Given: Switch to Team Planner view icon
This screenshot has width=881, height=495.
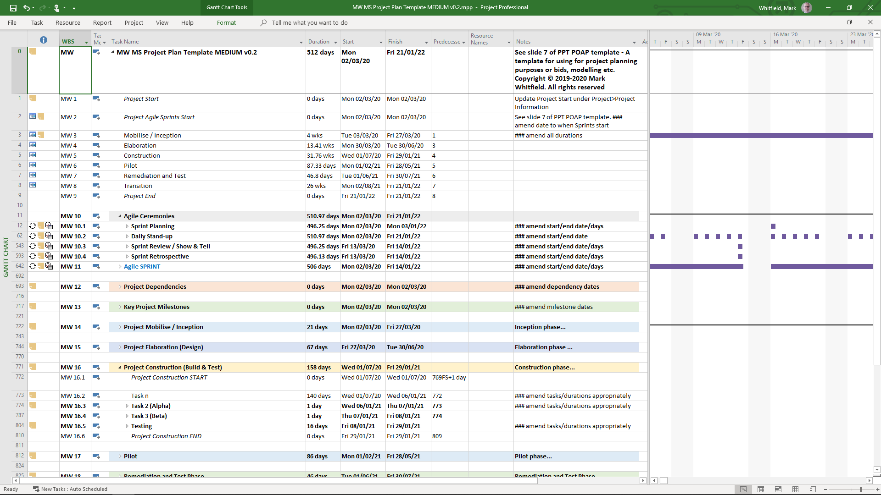Looking at the screenshot, I should pos(778,489).
